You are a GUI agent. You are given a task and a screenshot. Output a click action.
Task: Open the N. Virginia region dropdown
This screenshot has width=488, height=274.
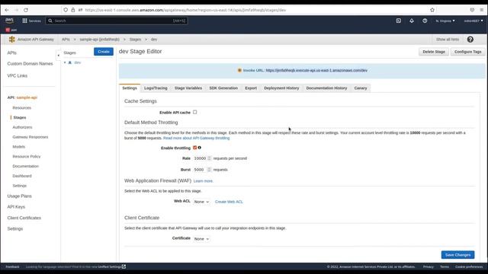445,21
